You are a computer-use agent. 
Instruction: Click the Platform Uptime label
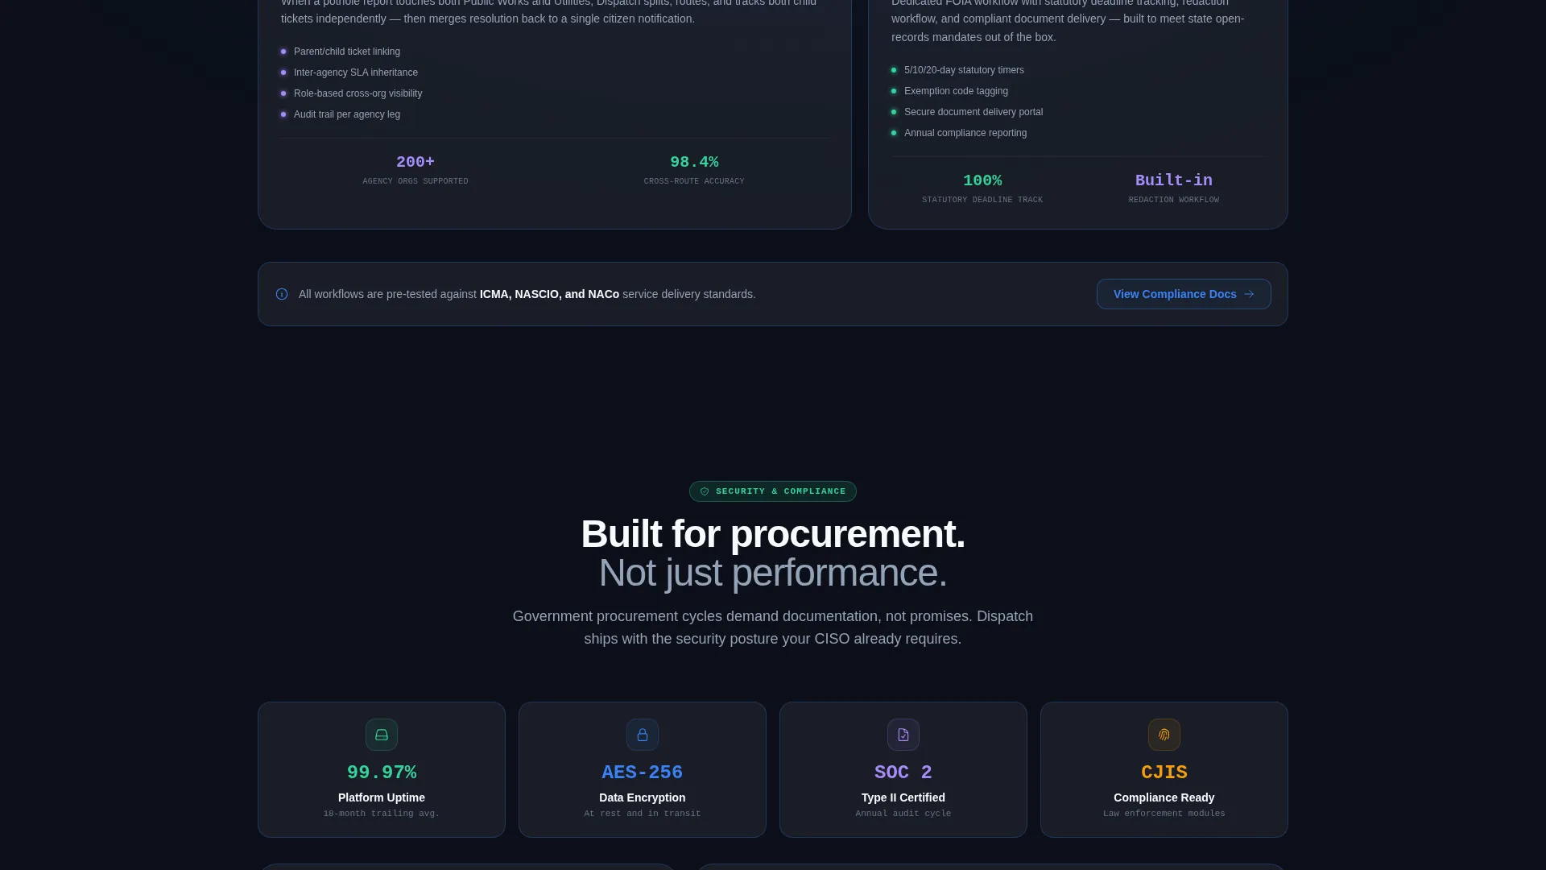pyautogui.click(x=382, y=797)
